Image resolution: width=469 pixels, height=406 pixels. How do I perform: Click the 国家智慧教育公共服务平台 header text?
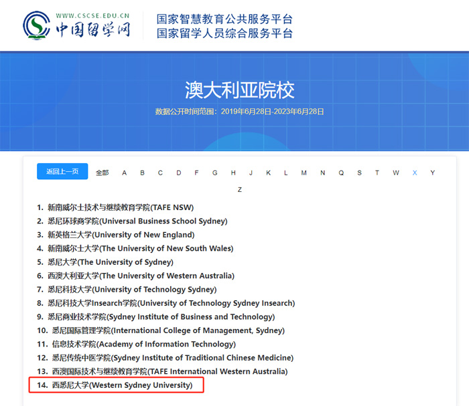pos(224,19)
